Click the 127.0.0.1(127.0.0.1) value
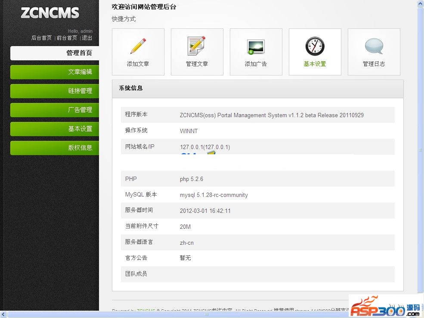The height and width of the screenshot is (318, 424). point(205,147)
